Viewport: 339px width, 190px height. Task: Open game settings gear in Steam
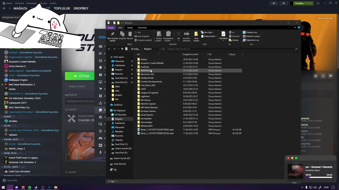coord(316,76)
